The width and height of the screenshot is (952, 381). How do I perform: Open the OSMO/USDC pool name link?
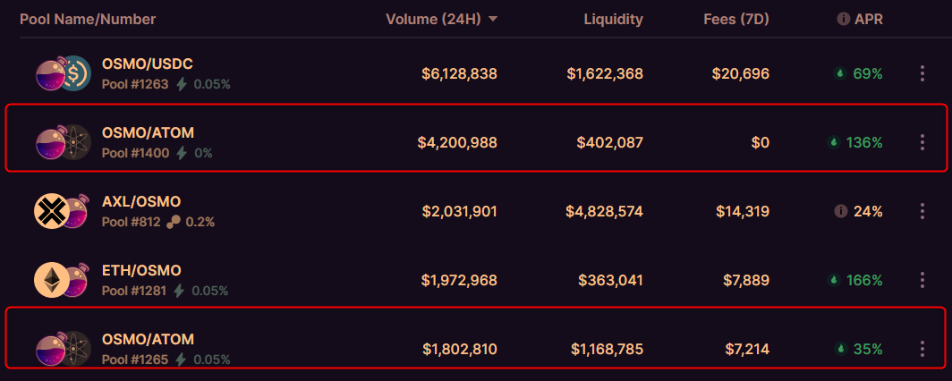(x=148, y=63)
